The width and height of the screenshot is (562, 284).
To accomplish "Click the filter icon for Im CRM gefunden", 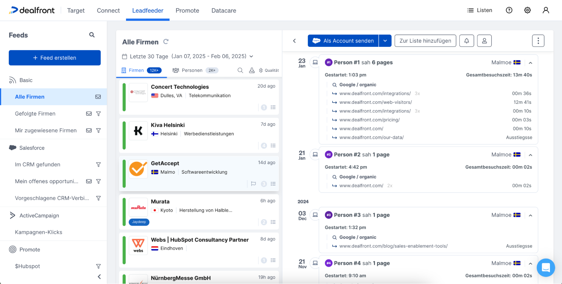I will pos(98,164).
